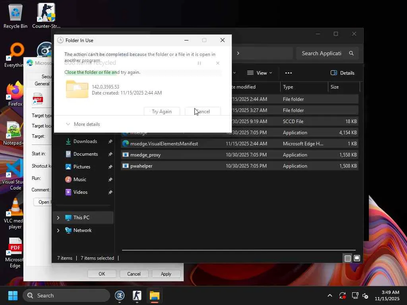
Task: Click Cancel in Folder In Use dialog
Action: click(x=203, y=112)
